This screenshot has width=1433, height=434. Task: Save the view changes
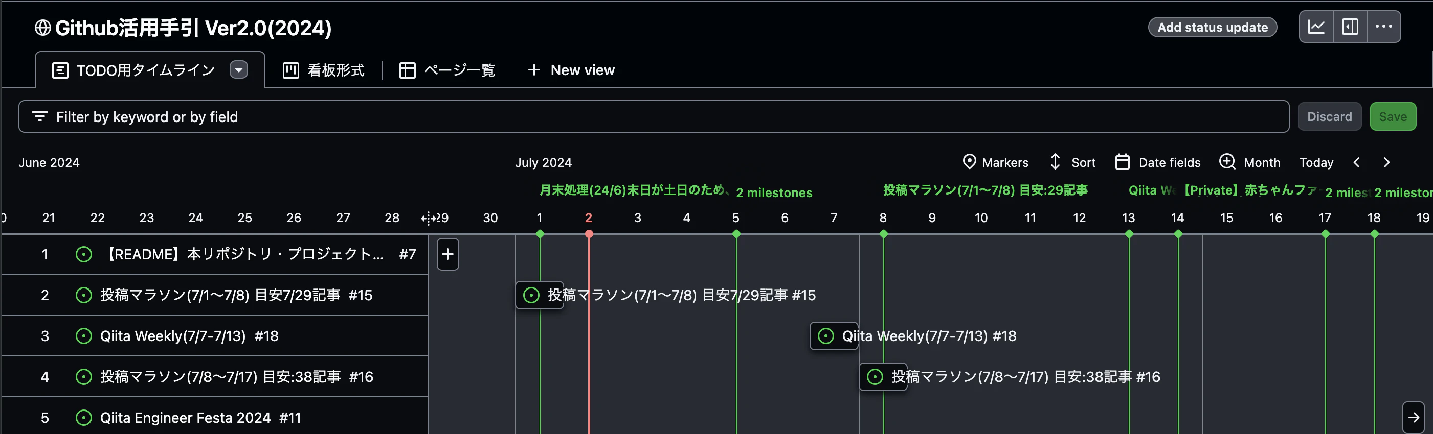tap(1393, 117)
